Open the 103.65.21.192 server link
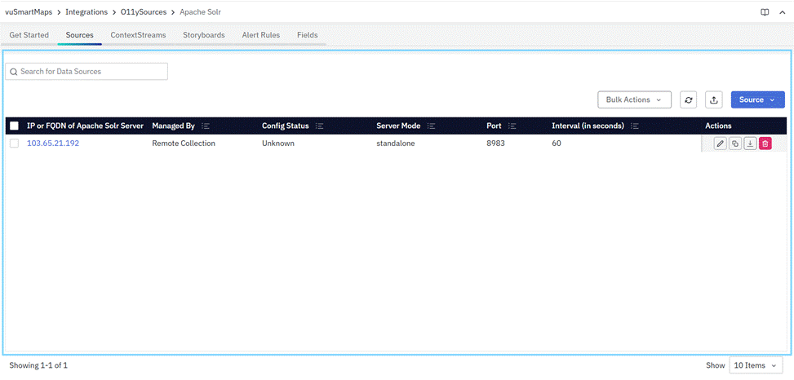Screen dimensions: 794x380 pyautogui.click(x=53, y=144)
